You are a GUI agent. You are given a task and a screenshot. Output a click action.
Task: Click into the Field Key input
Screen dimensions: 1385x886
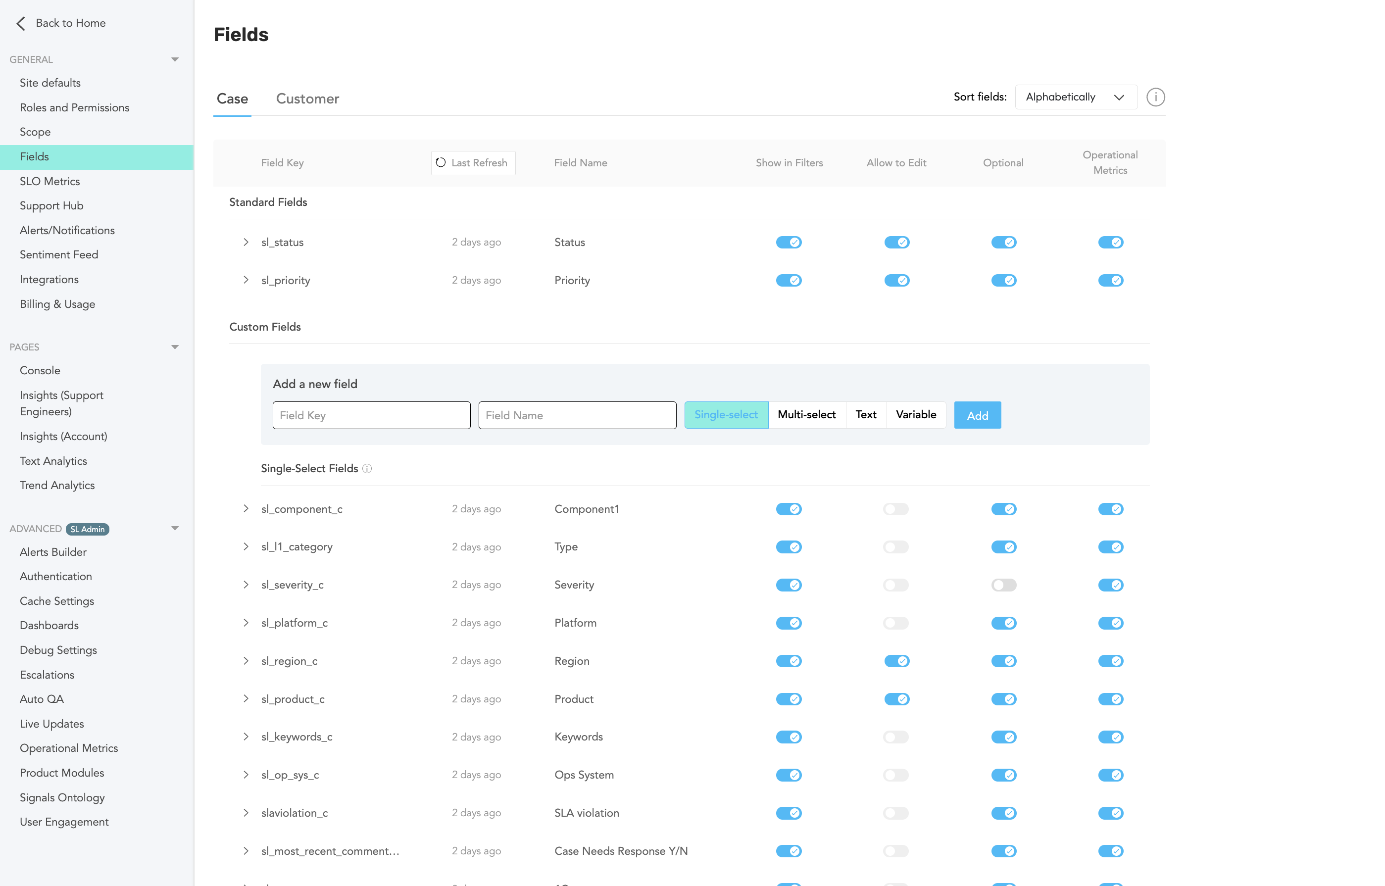pyautogui.click(x=371, y=415)
